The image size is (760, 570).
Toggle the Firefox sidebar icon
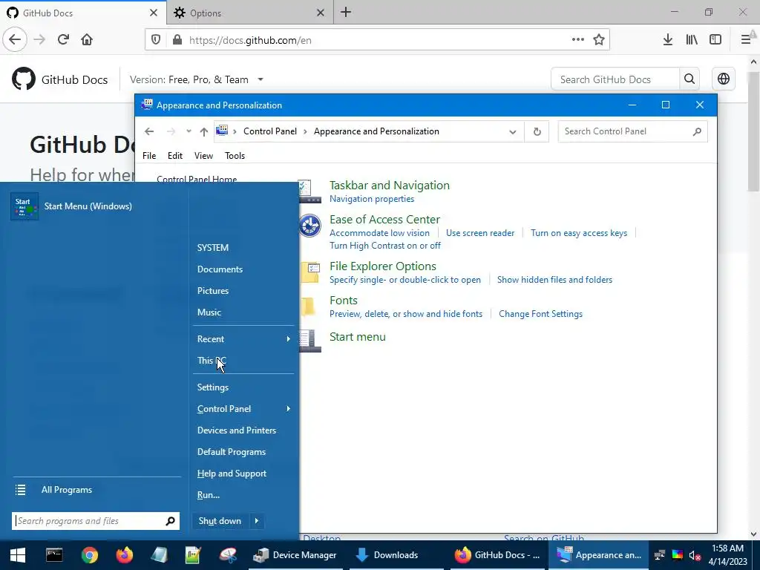point(715,40)
